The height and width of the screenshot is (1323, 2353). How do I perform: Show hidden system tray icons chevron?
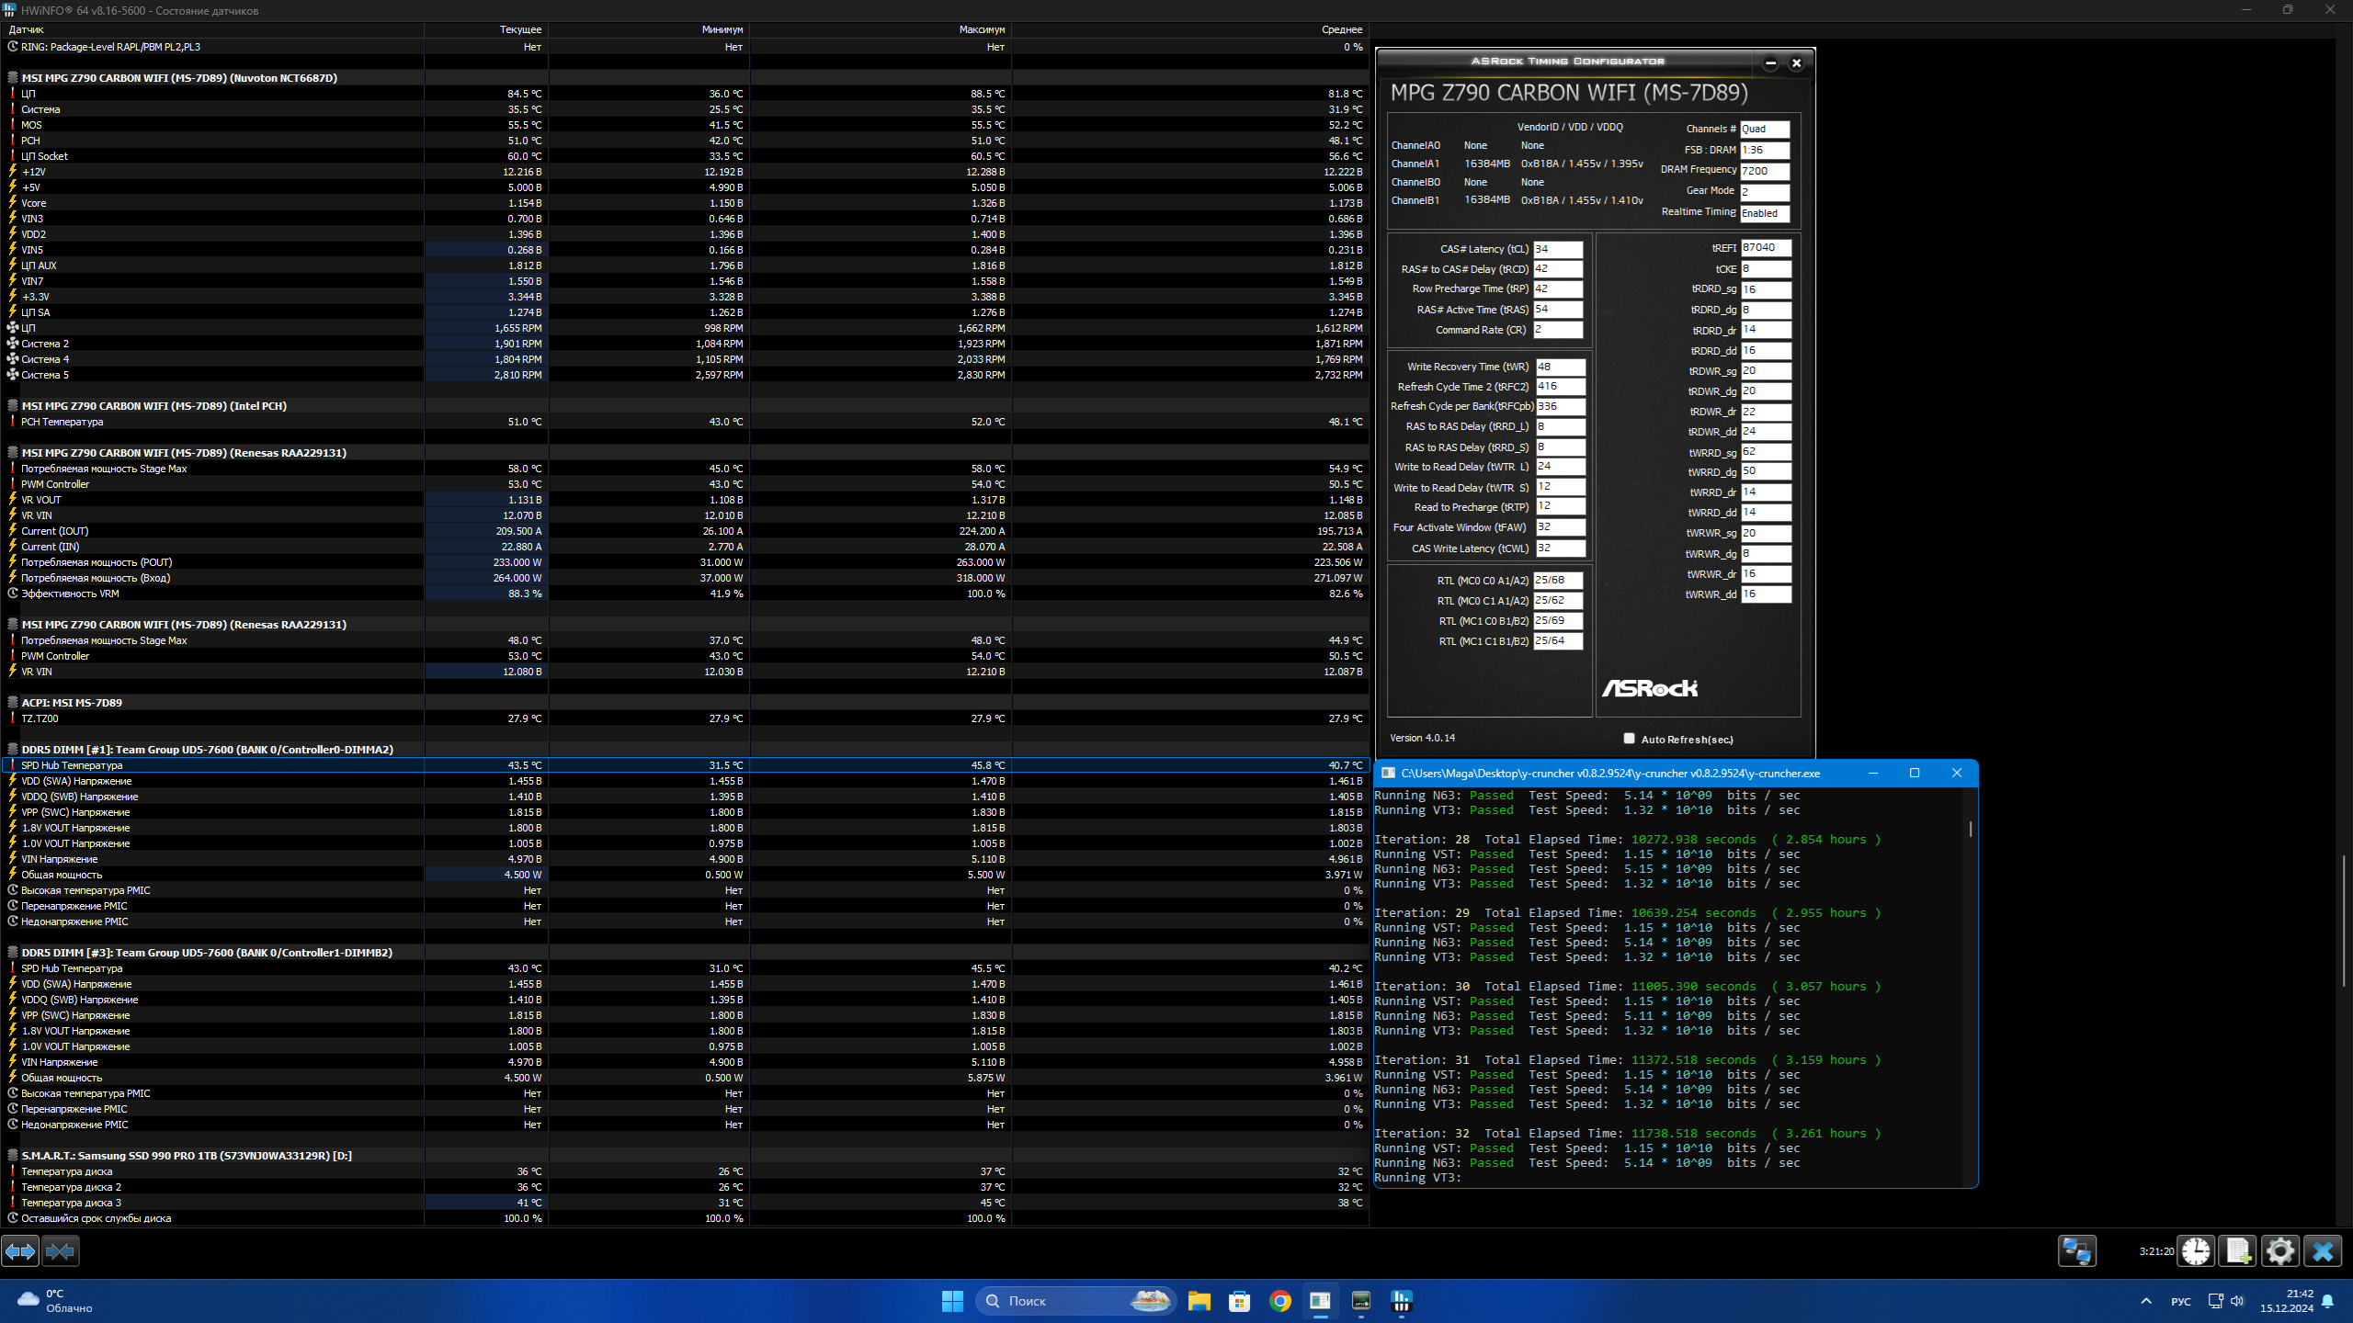[x=2146, y=1301]
